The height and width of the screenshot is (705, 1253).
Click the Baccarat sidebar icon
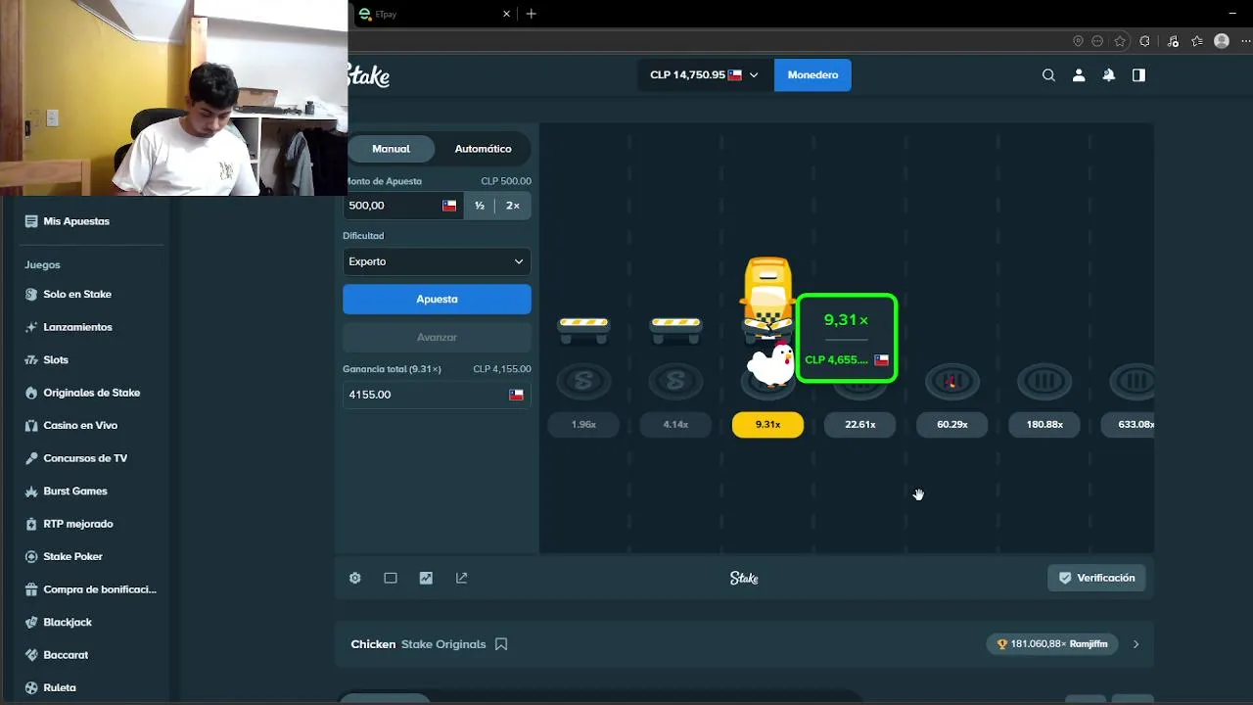coord(31,655)
